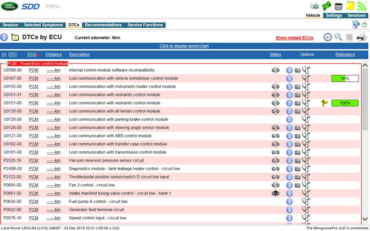Screen dimensions: 370x231
Task: Click the printer icon in the toolbar
Action: pyautogui.click(x=361, y=37)
